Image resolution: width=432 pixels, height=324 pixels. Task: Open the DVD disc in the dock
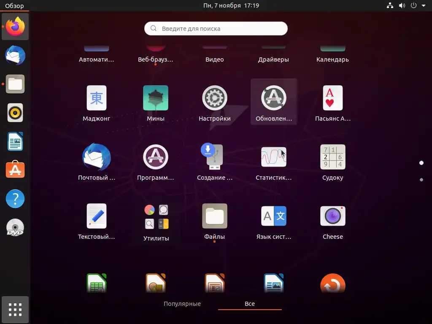[15, 227]
